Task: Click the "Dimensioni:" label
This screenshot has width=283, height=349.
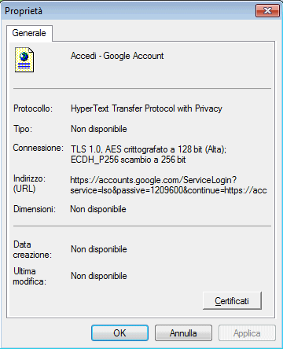Action: point(35,209)
